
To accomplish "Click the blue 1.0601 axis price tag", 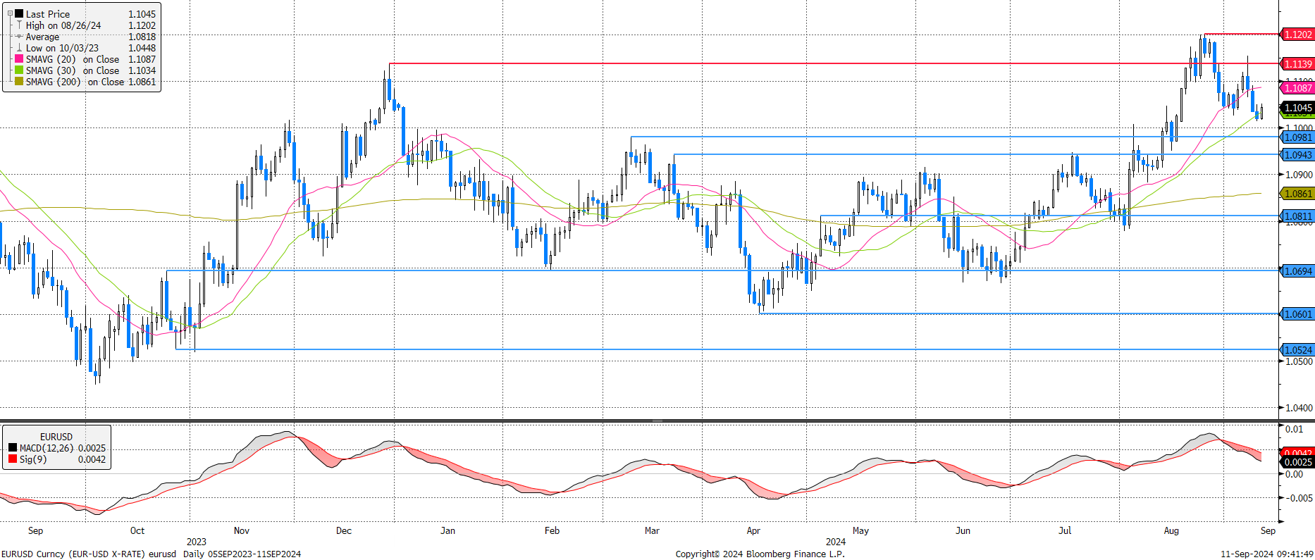I will [x=1297, y=313].
